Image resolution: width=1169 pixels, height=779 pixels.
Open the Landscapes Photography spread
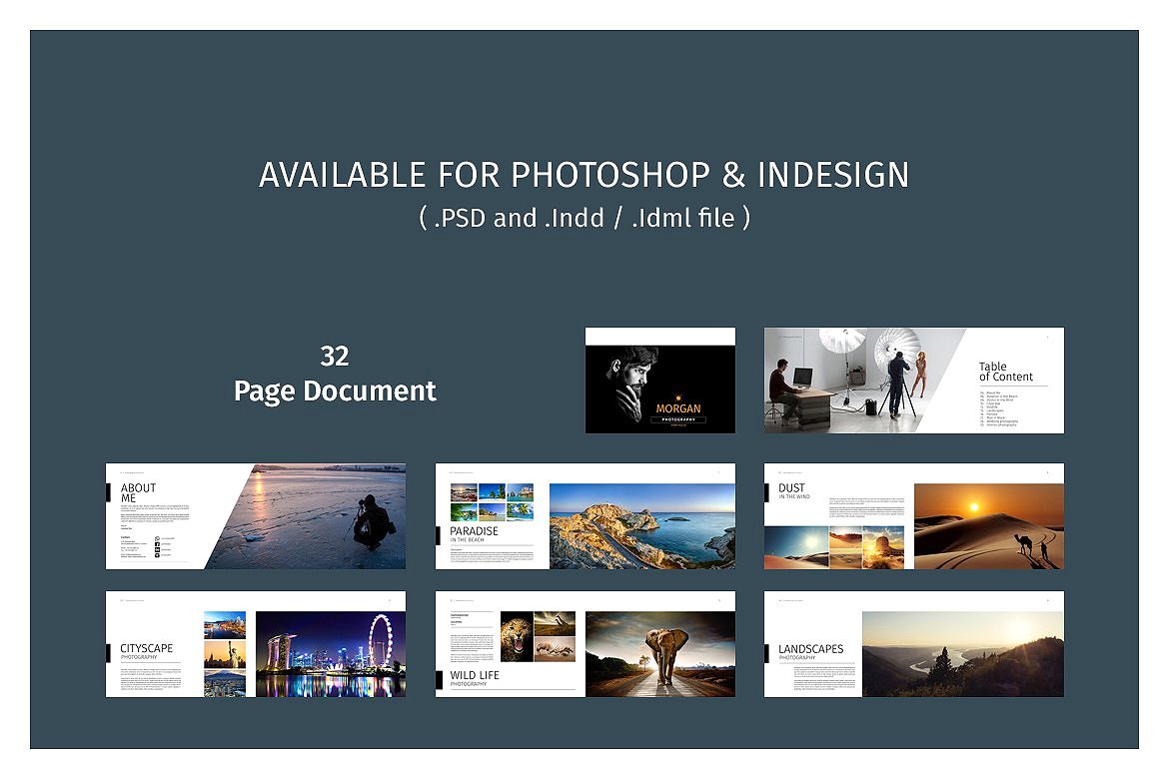point(913,644)
